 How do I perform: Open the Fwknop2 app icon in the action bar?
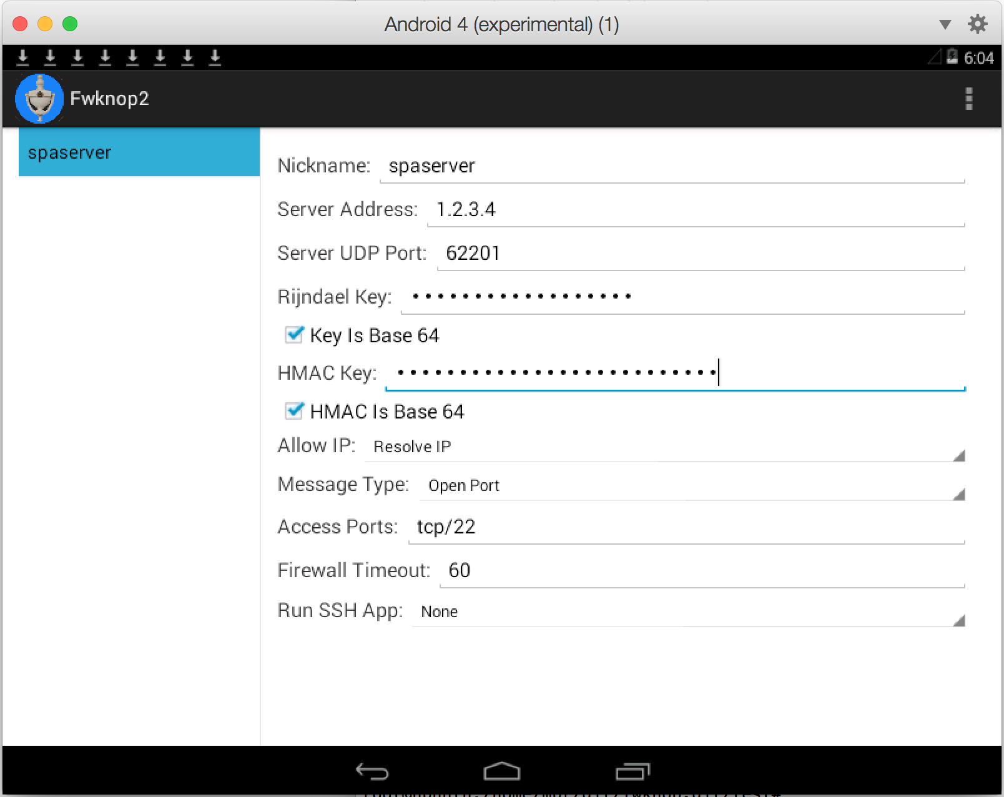39,98
